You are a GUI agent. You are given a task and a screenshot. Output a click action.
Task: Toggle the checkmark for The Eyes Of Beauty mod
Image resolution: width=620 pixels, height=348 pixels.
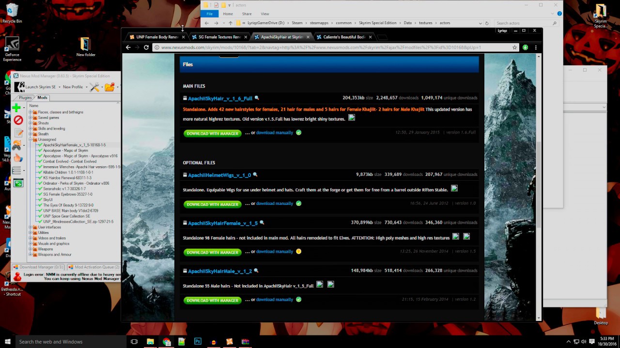tap(41, 205)
